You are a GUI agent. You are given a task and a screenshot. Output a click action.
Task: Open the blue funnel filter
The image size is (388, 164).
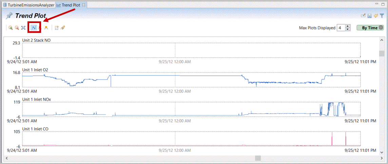(382, 16)
